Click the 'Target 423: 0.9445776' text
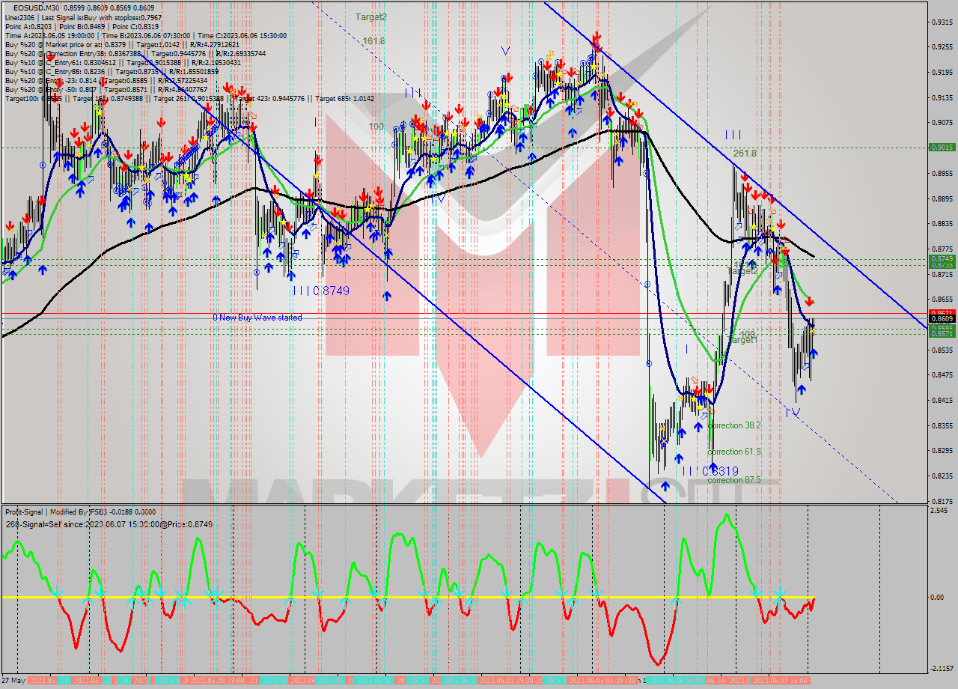Screen dimensions: 958x689 270,99
